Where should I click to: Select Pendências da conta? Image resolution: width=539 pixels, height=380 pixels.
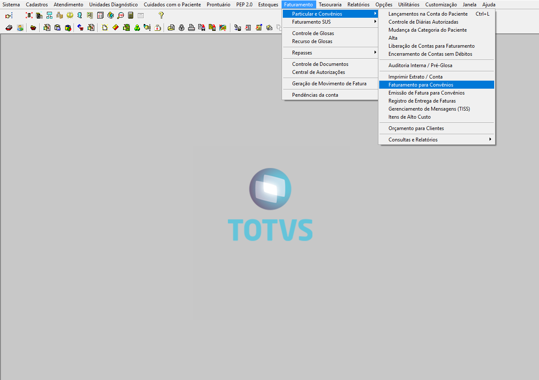click(330, 95)
